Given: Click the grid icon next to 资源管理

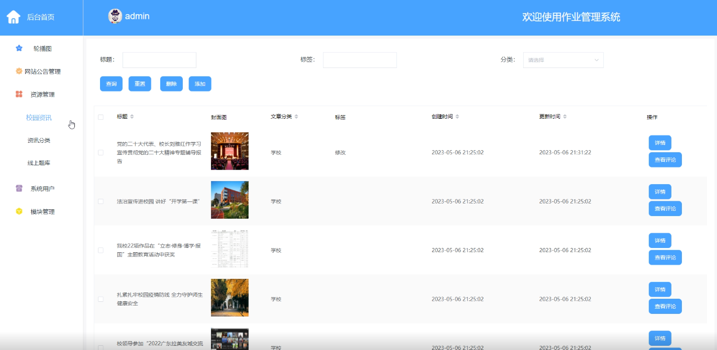Looking at the screenshot, I should [x=19, y=94].
